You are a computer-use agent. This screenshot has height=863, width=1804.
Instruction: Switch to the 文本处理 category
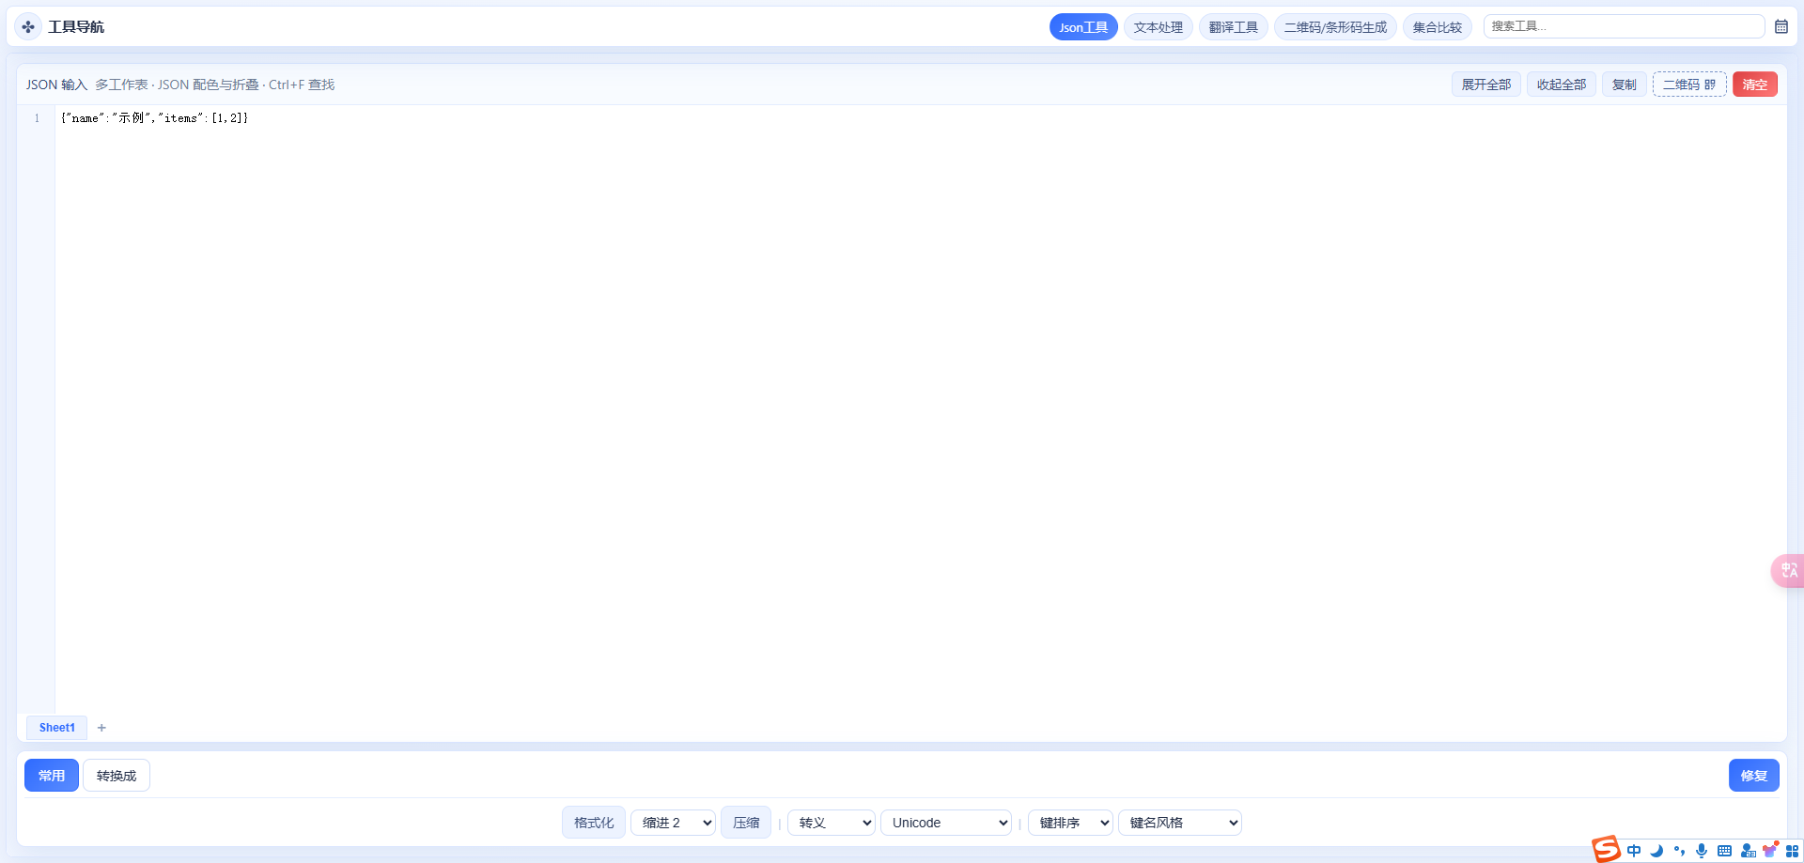click(1158, 27)
